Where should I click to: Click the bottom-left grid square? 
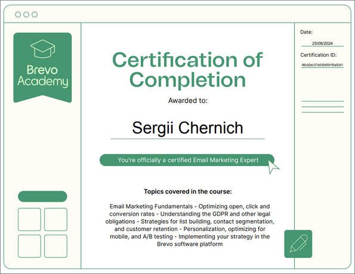pyautogui.click(x=29, y=246)
